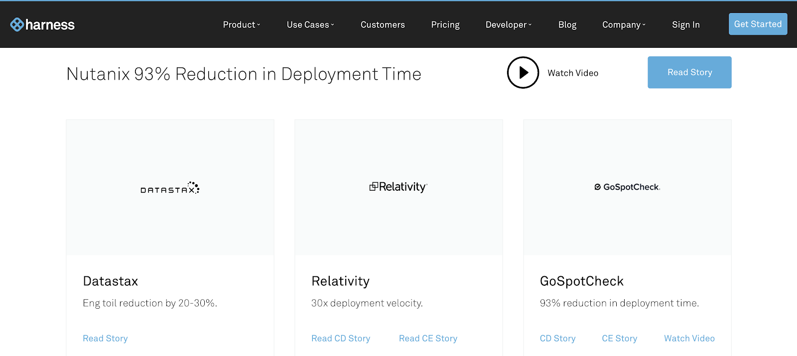Click the Datastax logo image
797x356 pixels.
tap(170, 188)
